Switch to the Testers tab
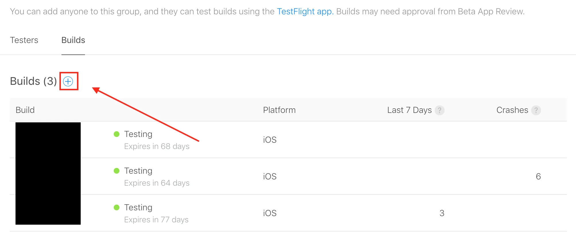Screen dimensions: 576x243 [x=24, y=40]
